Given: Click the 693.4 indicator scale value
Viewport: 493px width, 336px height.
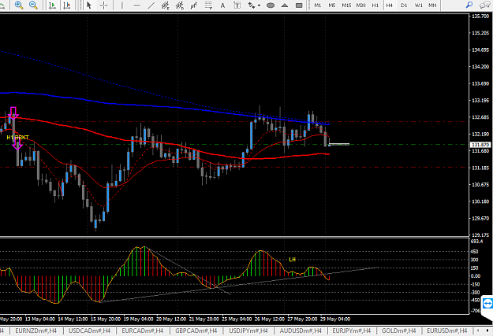Looking at the screenshot, I should pyautogui.click(x=477, y=242).
